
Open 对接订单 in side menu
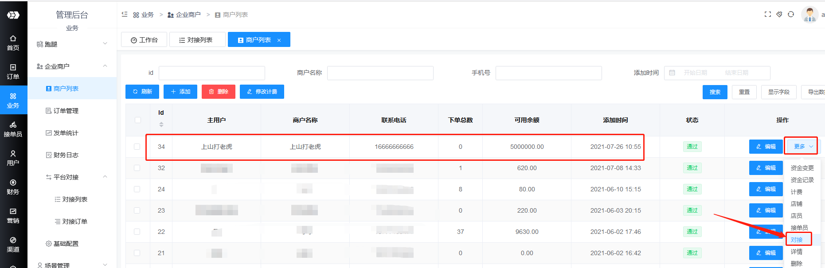point(72,221)
